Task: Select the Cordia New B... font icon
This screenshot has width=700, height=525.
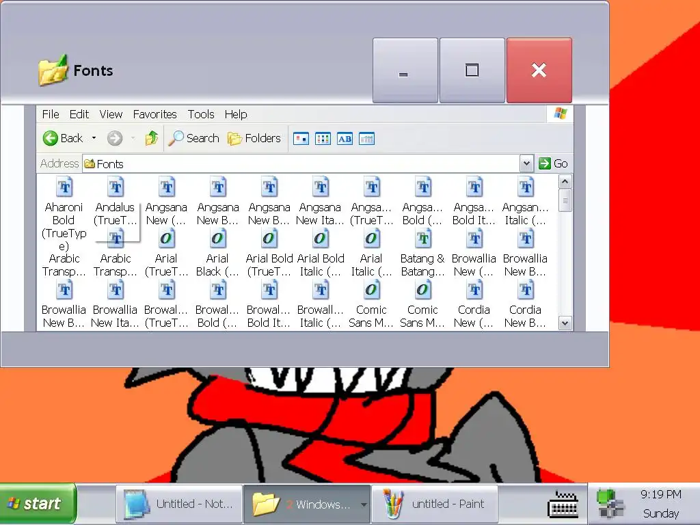Action: click(x=526, y=289)
